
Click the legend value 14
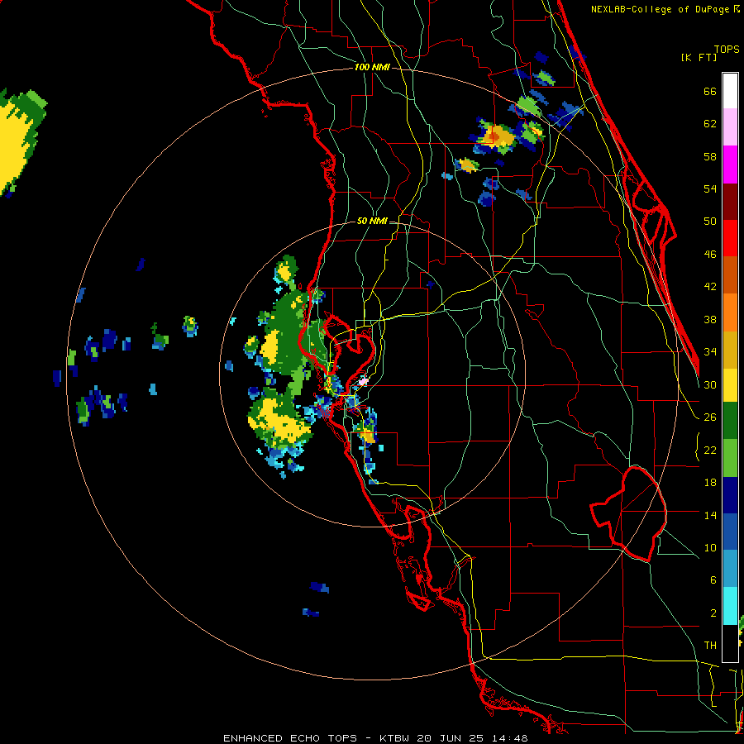pyautogui.click(x=710, y=515)
